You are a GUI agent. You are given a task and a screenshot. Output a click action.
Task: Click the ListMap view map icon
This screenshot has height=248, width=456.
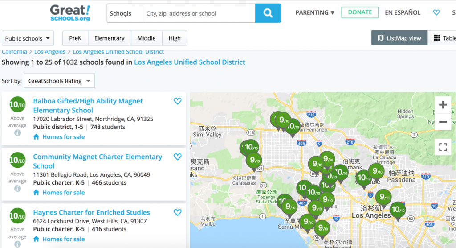[380, 38]
